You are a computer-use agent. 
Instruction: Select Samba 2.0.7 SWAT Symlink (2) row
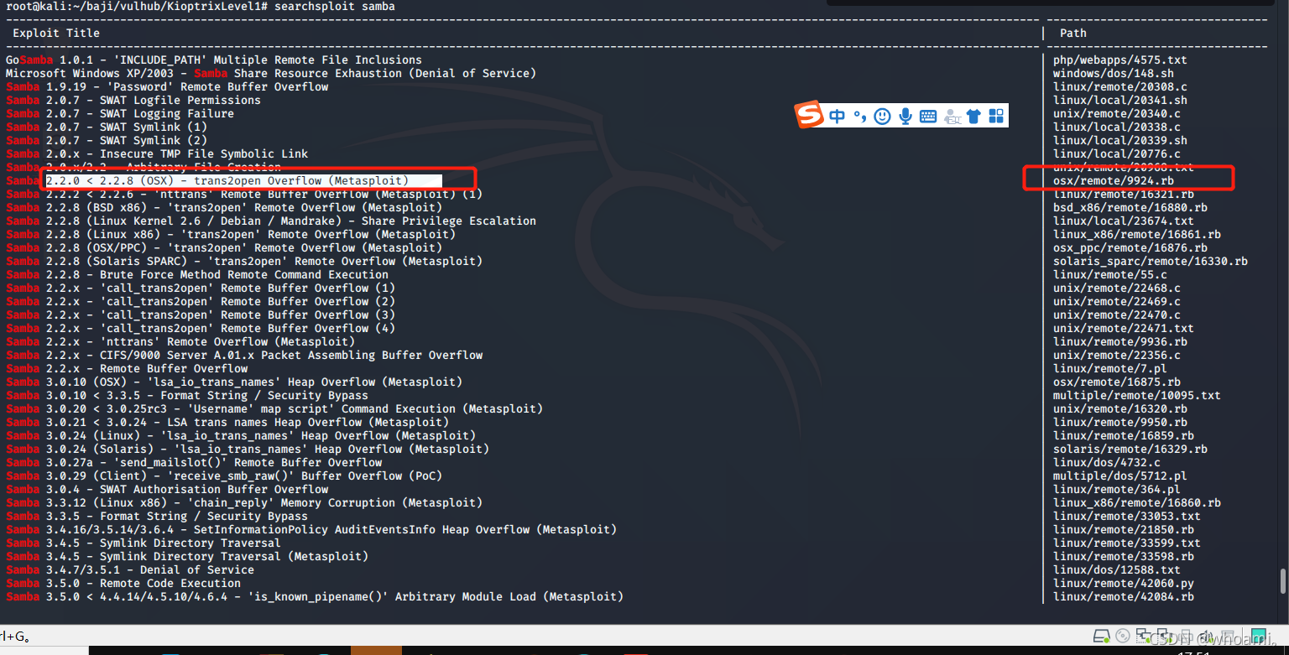coord(107,140)
